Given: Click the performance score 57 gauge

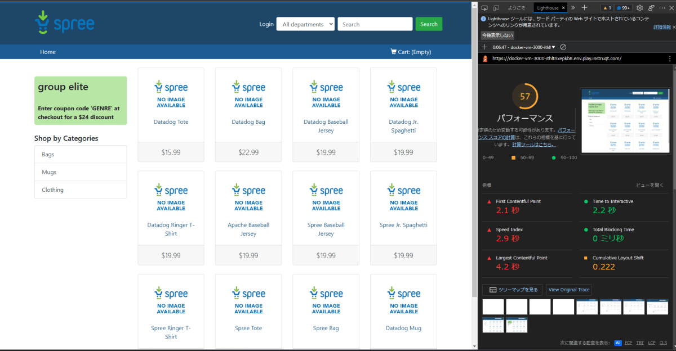Looking at the screenshot, I should pyautogui.click(x=525, y=96).
